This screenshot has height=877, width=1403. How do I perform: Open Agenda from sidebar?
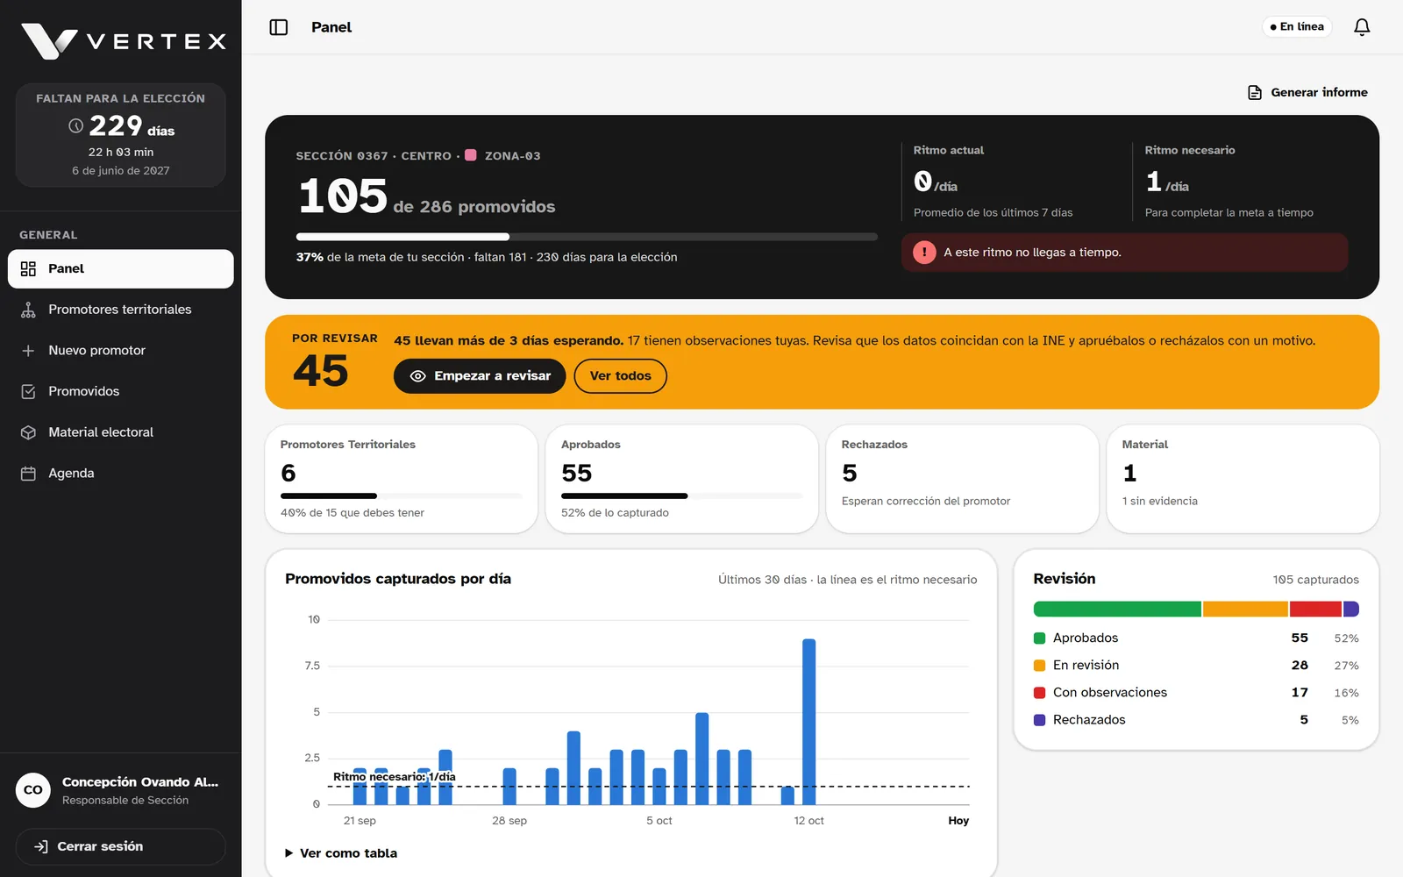(121, 474)
